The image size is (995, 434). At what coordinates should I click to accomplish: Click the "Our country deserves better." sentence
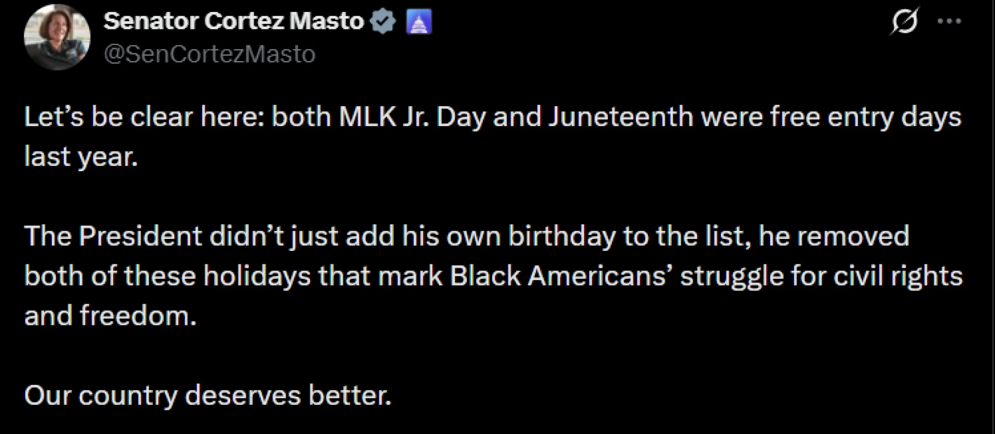tap(207, 396)
